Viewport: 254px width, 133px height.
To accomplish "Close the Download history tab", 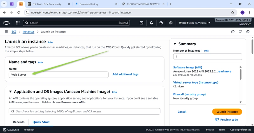I will pyautogui.click(x=116, y=4).
